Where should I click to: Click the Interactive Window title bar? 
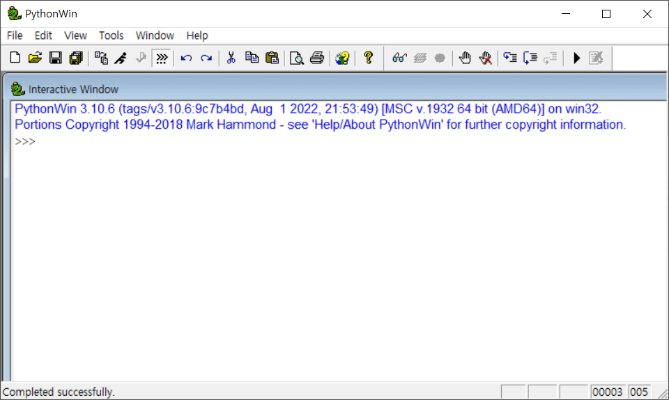(335, 89)
